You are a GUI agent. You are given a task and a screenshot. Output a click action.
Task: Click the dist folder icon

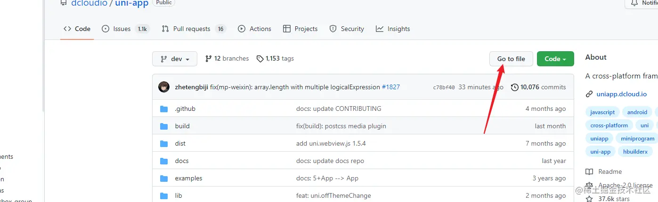(164, 144)
